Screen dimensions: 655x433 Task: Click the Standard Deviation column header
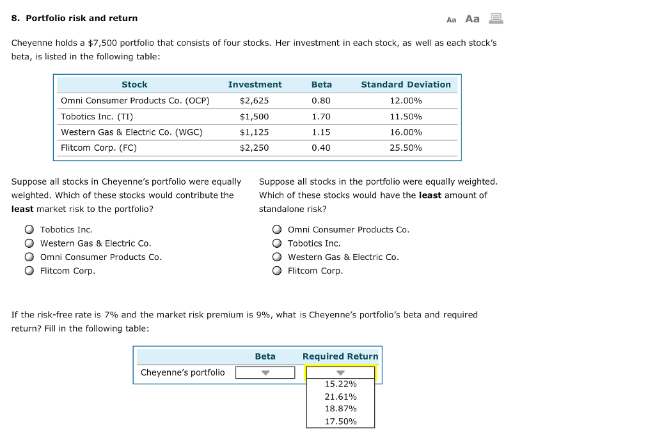tap(406, 84)
